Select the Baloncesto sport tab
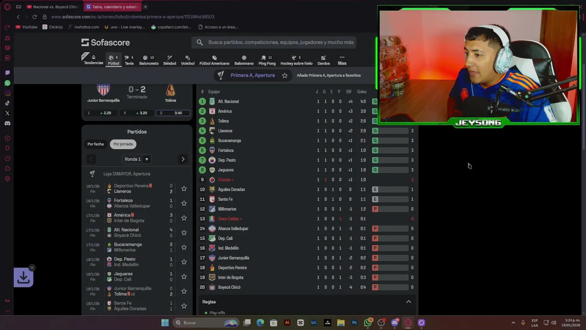Image resolution: width=586 pixels, height=330 pixels. tap(149, 60)
